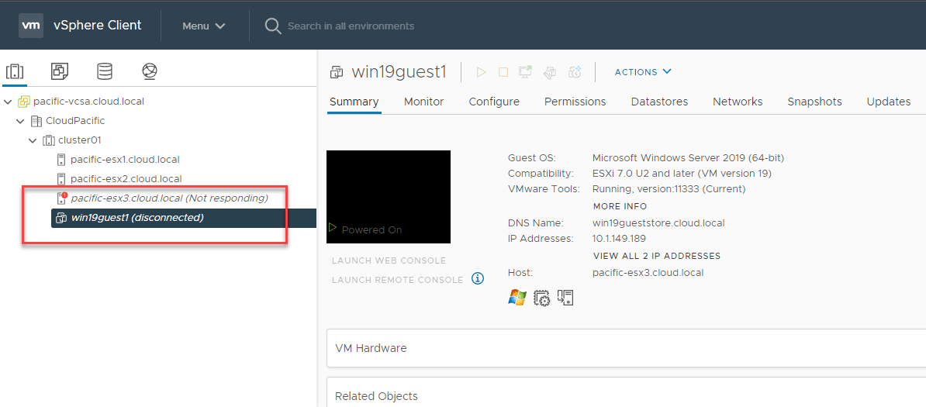
Task: Click the Take Snapshot toolbar icon
Action: click(x=575, y=72)
